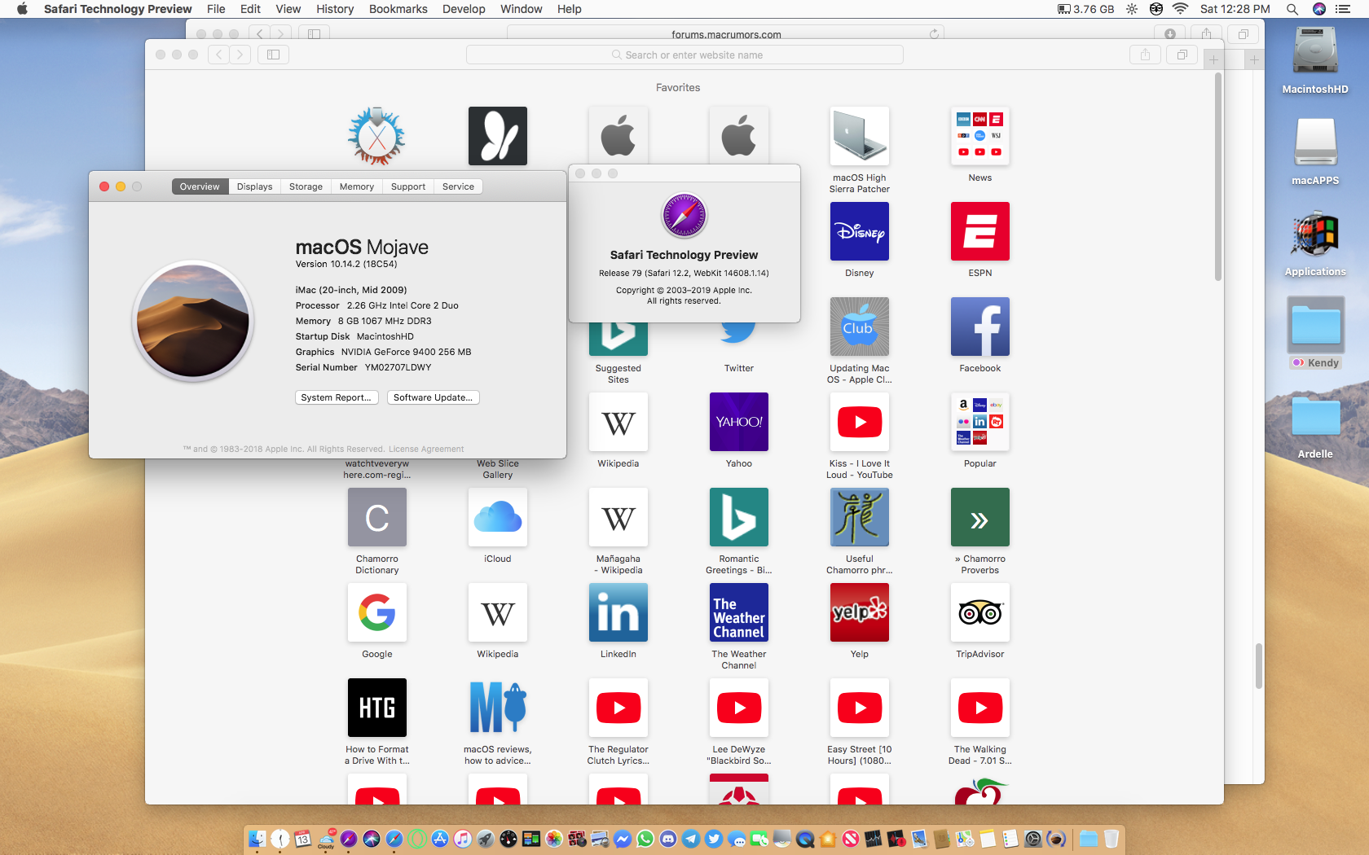Open the Bookmarks menu

(x=398, y=9)
